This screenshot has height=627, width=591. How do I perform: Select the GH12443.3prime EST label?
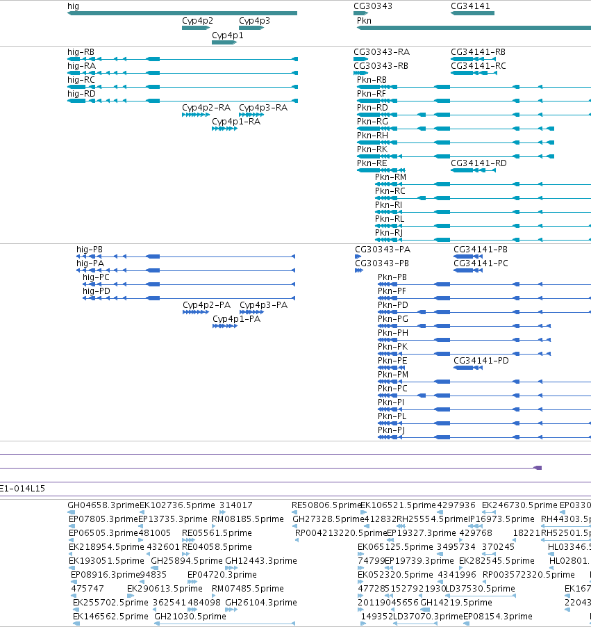261,561
